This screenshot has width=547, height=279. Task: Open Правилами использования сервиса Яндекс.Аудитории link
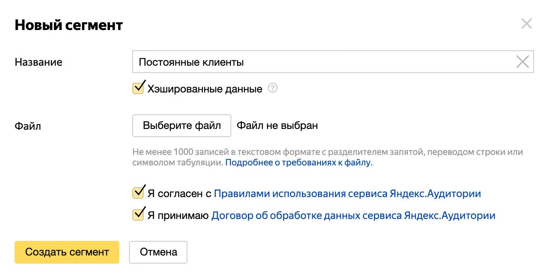tap(347, 194)
